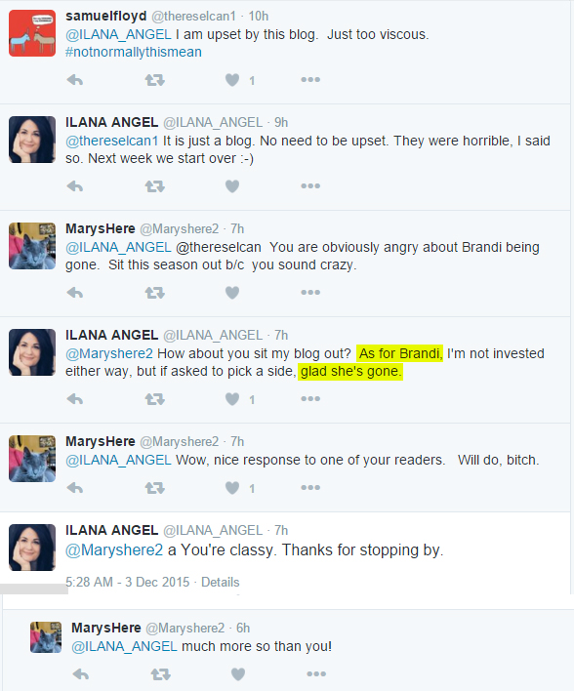Open the Details link beside 3 Dec 2015
Image resolution: width=574 pixels, height=691 pixels.
tap(220, 582)
